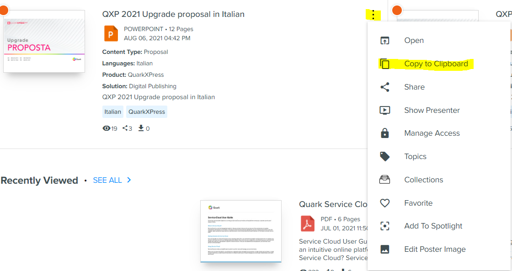Click the red PDF file type icon
Screen dimensions: 512x271
click(x=308, y=223)
